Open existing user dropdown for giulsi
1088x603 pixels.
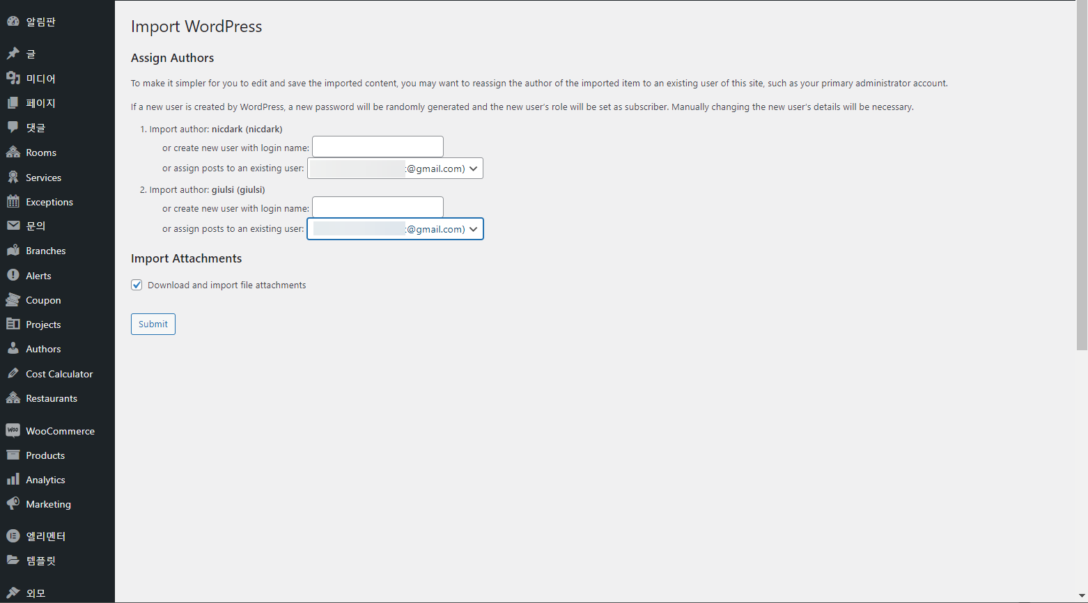coord(395,229)
